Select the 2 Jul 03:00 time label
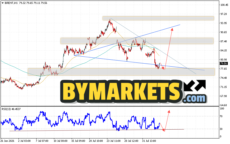Viewport: 230px width, 144px height. (24, 141)
